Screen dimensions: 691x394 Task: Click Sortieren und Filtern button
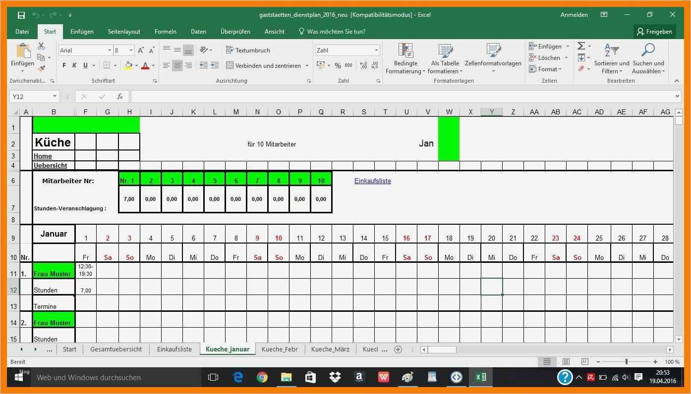(x=612, y=58)
